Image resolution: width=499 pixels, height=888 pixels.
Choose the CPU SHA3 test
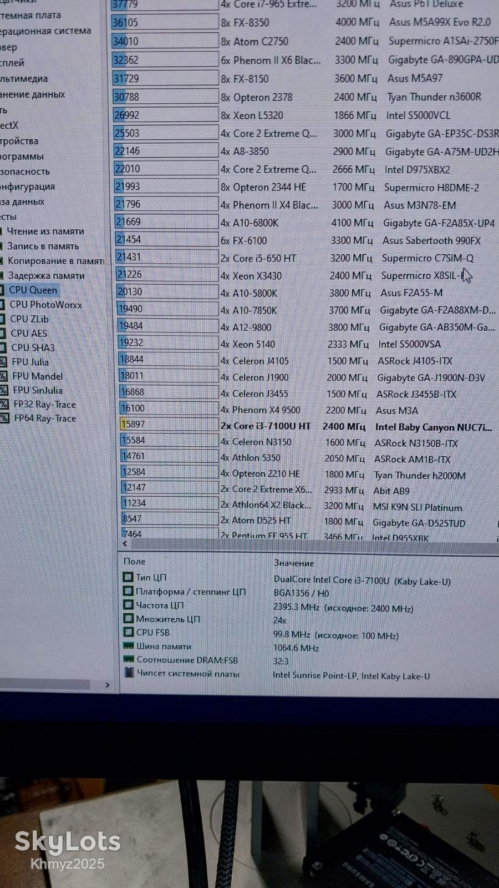(33, 348)
